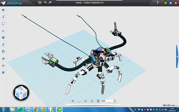Open the taskbar clock showing 10:12

(x=172, y=110)
